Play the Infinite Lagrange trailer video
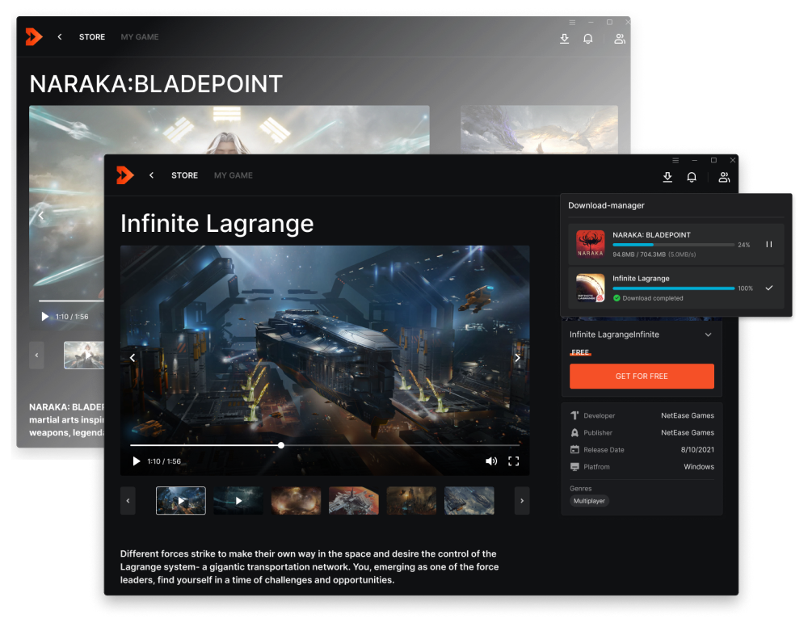808x627 pixels. pos(137,461)
